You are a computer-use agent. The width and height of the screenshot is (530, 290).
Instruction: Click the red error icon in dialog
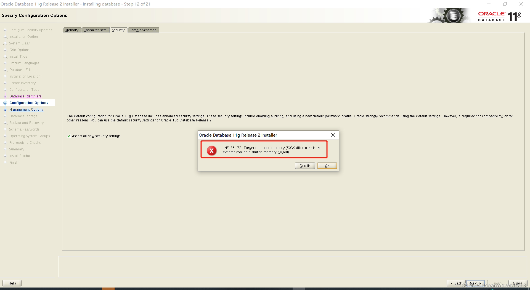(x=212, y=150)
